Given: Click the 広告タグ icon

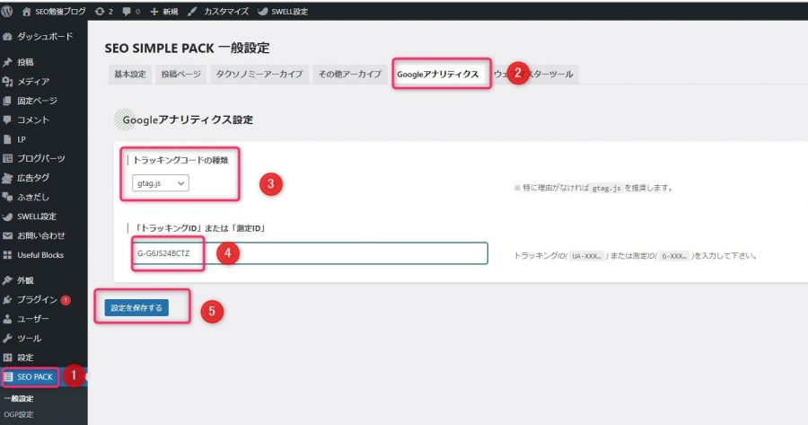Looking at the screenshot, I should [7, 178].
